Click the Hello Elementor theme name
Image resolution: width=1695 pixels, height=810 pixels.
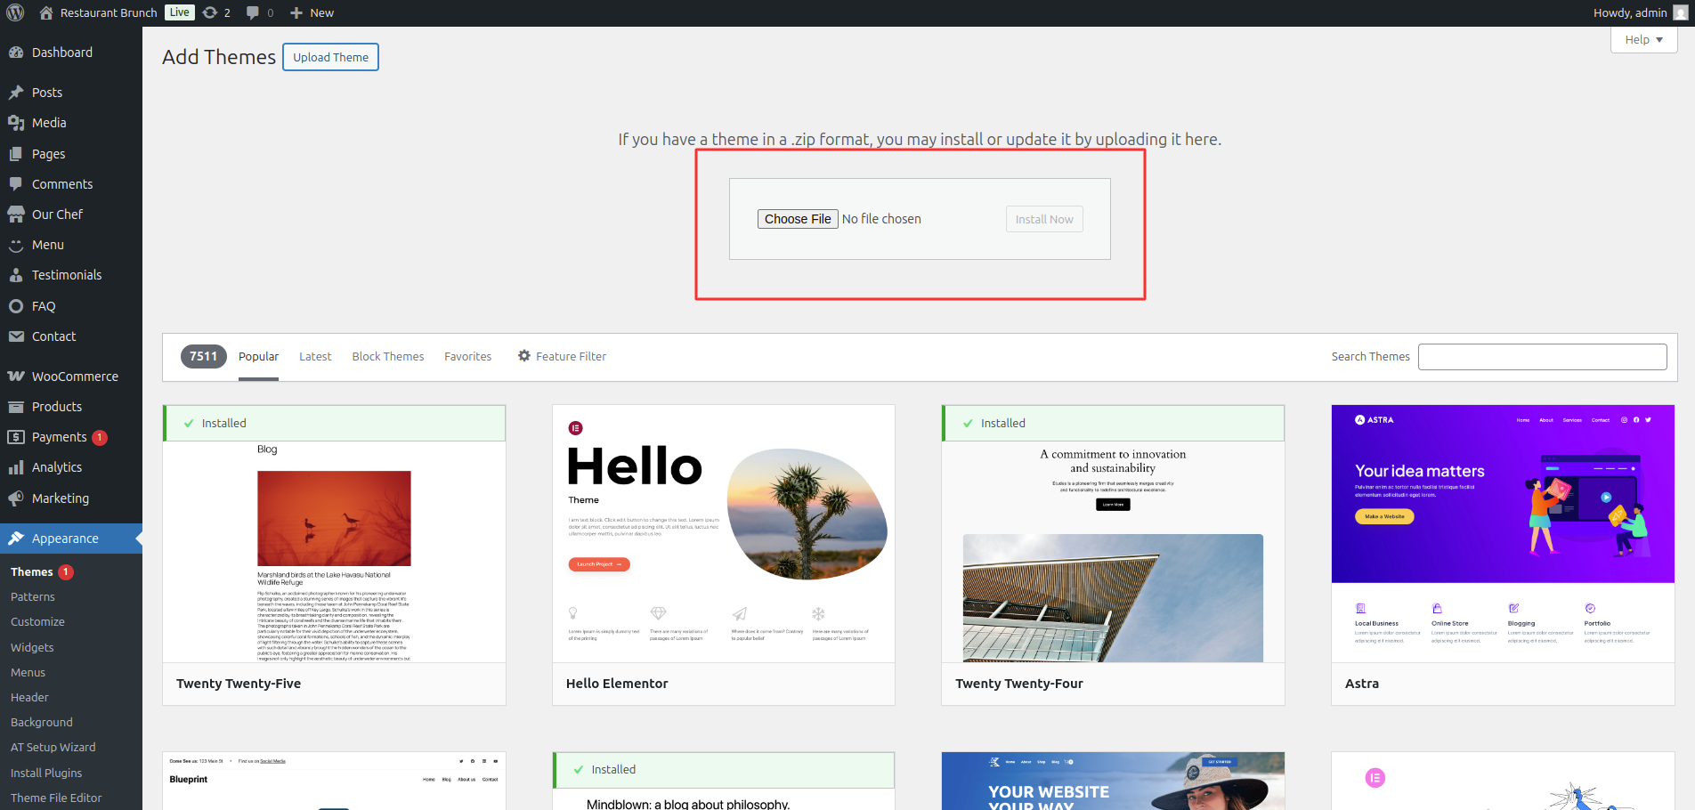tap(617, 684)
